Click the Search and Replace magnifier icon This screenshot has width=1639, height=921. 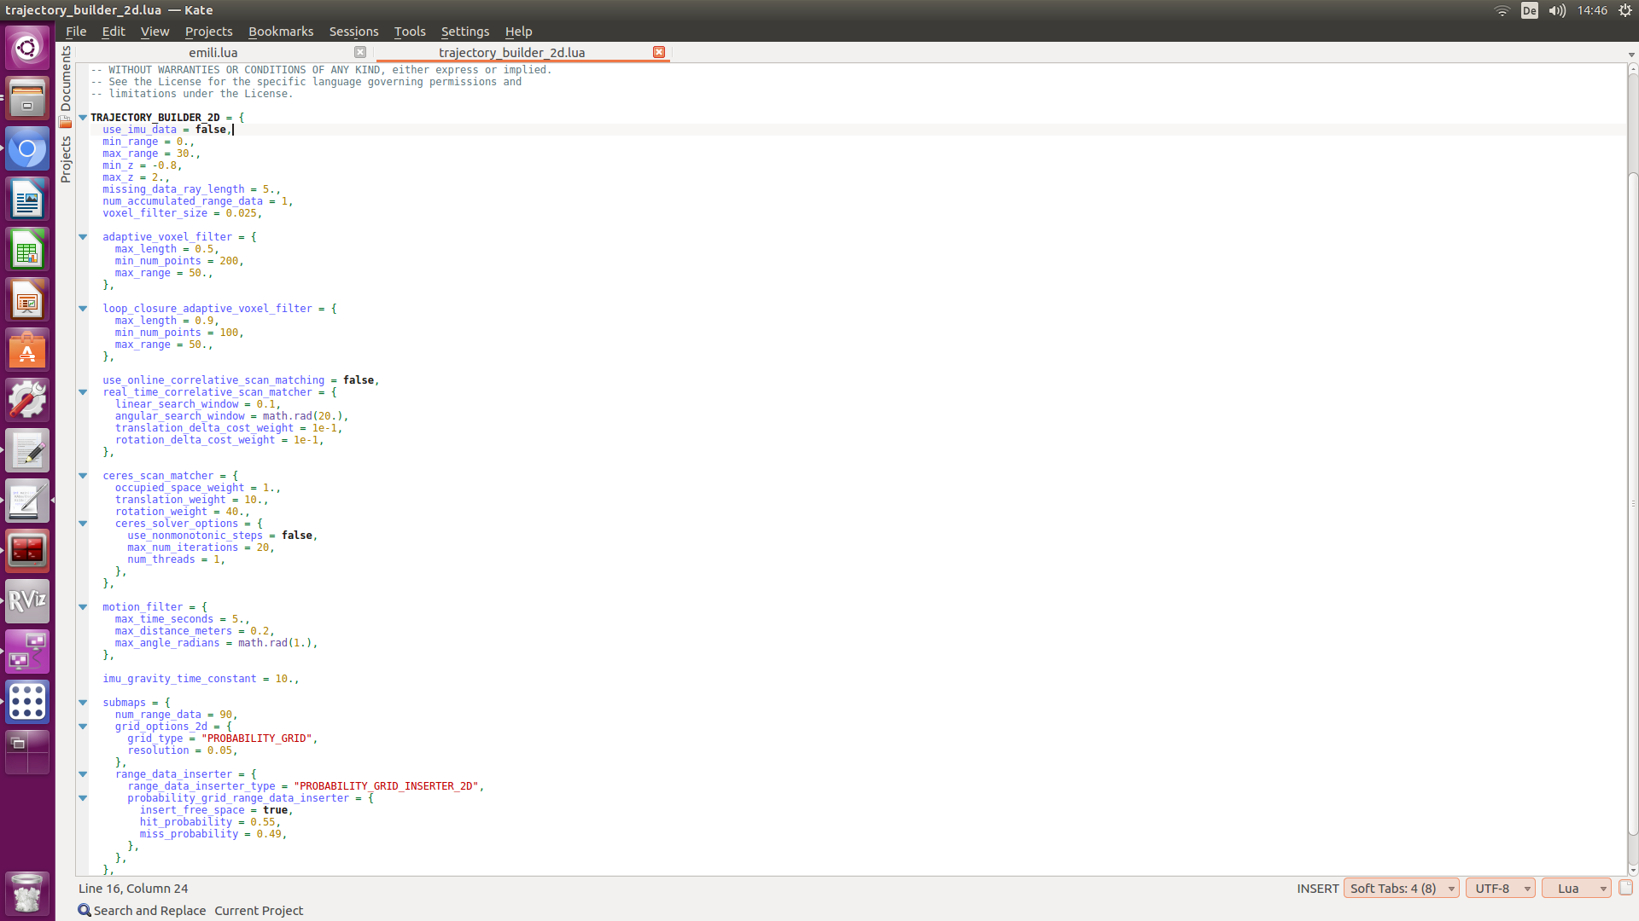tap(84, 911)
